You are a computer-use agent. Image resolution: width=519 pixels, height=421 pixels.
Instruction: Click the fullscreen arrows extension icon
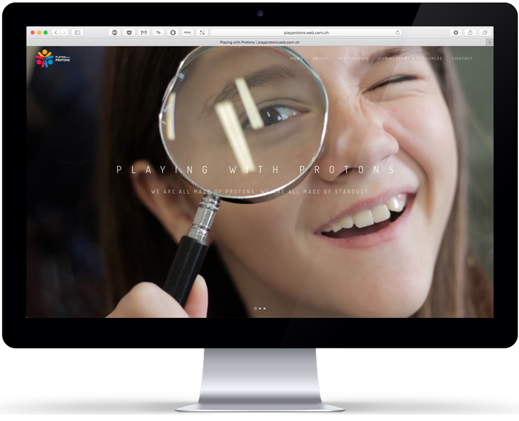(202, 32)
